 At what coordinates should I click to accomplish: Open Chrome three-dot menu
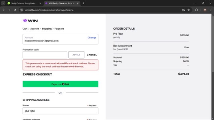(211, 10)
